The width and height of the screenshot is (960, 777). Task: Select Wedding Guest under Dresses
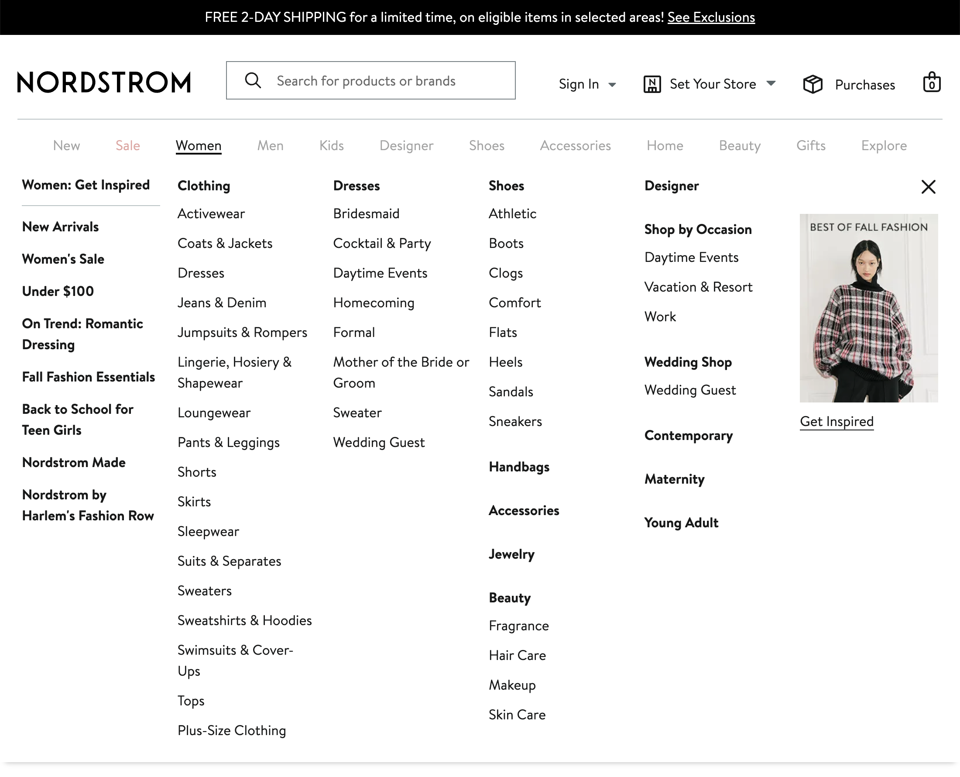[379, 442]
